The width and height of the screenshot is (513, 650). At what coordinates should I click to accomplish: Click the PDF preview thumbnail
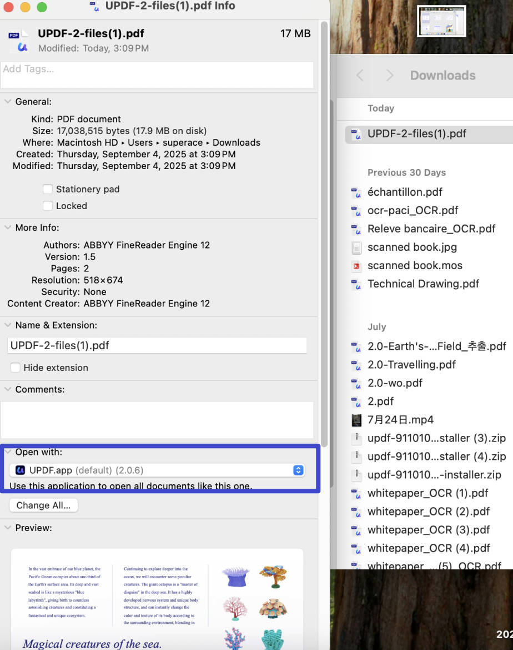tap(157, 599)
